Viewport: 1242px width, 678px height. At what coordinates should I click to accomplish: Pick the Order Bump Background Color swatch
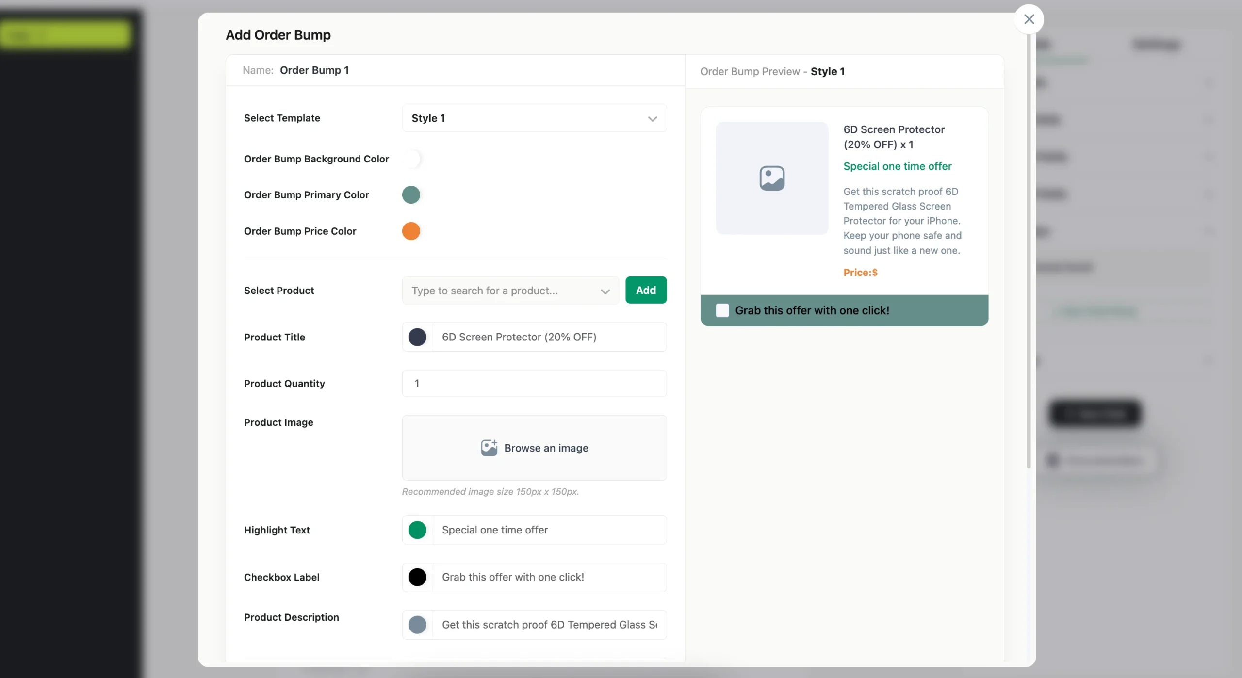click(411, 159)
